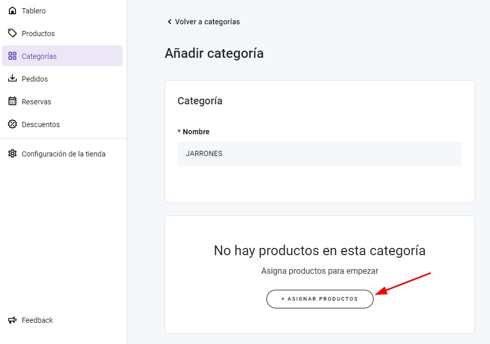Open Pedidos from the sidebar
The image size is (490, 344).
pos(62,79)
